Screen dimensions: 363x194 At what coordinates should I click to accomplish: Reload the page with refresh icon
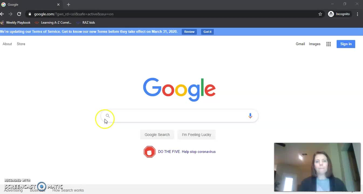pos(19,14)
